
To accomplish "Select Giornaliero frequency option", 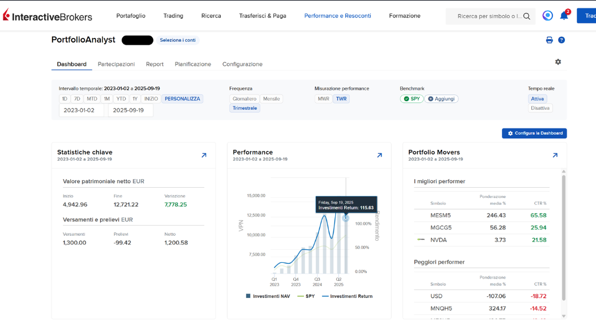I will click(x=245, y=98).
